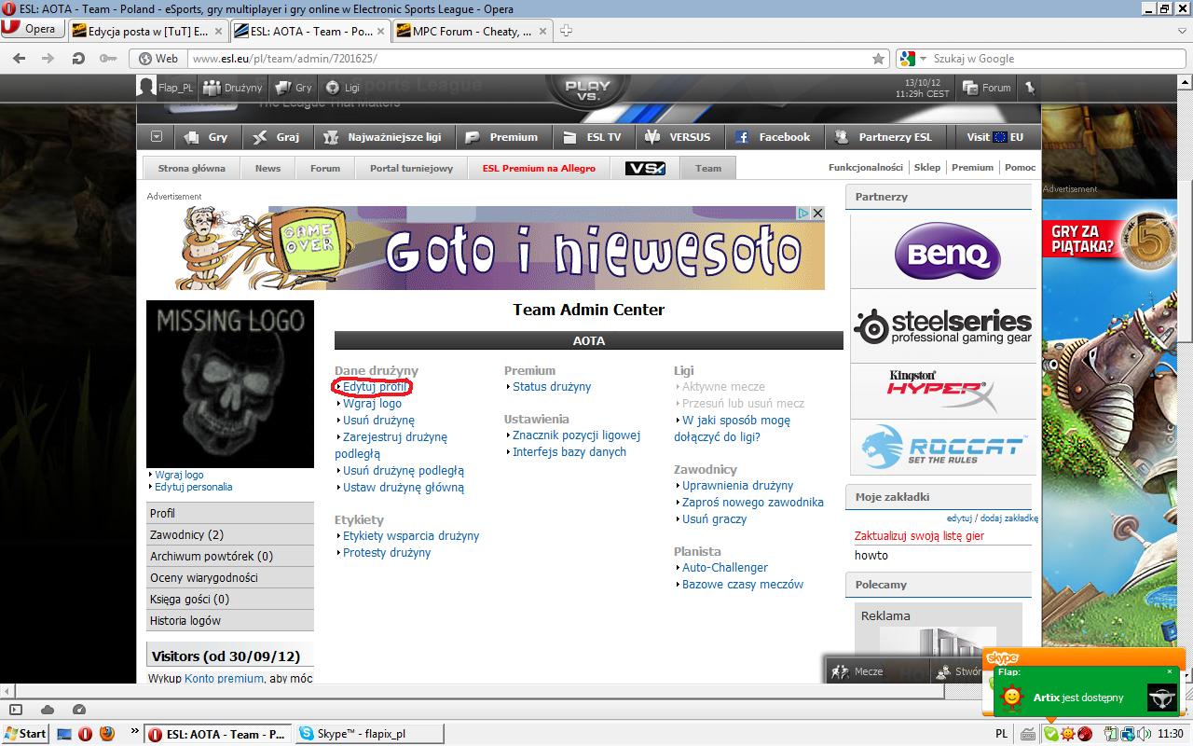1193x746 pixels.
Task: Open the 'Partnerzy ESL' navigation item
Action: (884, 137)
